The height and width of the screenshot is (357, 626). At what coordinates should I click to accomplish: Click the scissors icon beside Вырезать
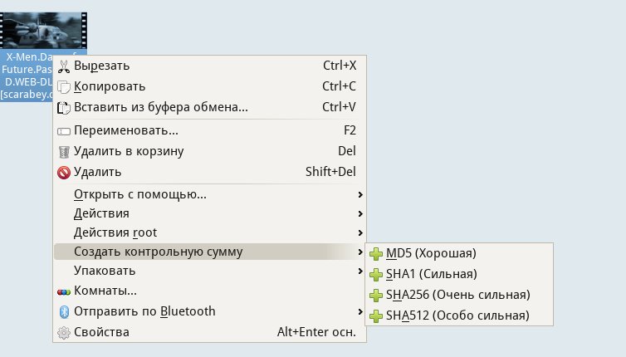point(64,66)
